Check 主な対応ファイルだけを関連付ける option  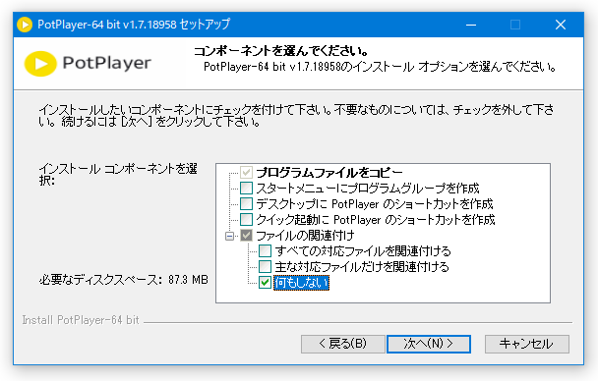[x=265, y=266]
